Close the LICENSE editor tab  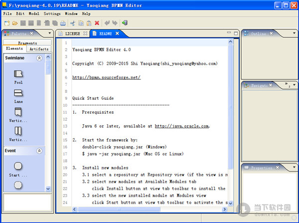[85, 33]
